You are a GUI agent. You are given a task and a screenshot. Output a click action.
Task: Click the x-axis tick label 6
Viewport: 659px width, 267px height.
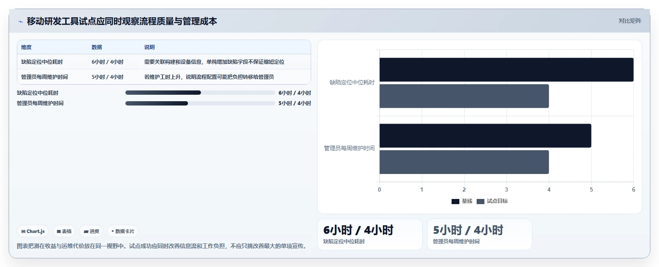(x=634, y=189)
